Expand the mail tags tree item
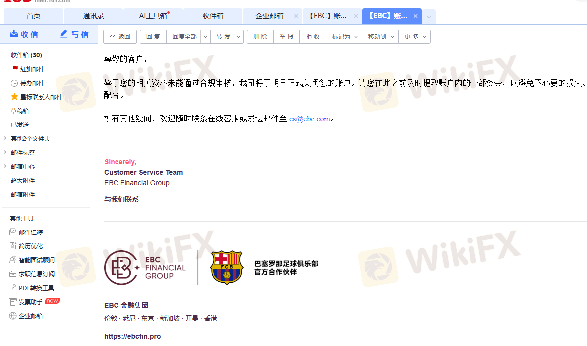 (5, 152)
